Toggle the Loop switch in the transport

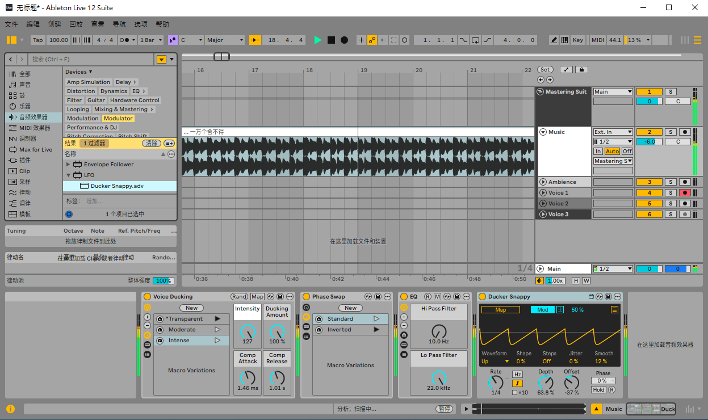[475, 40]
